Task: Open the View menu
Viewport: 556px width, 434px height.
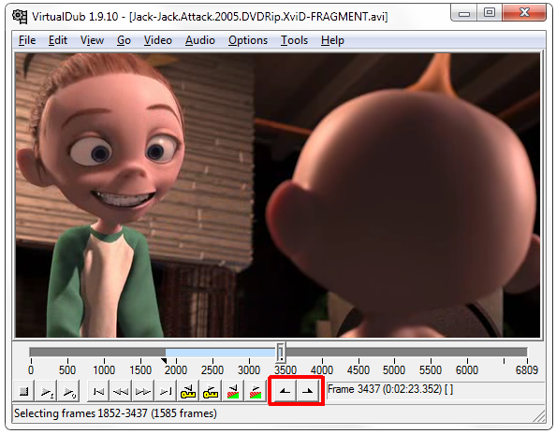Action: click(x=92, y=40)
